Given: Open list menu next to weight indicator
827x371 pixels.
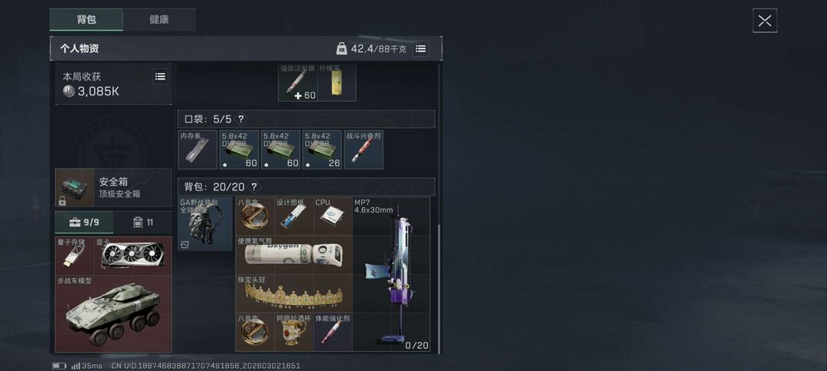Looking at the screenshot, I should [x=420, y=48].
